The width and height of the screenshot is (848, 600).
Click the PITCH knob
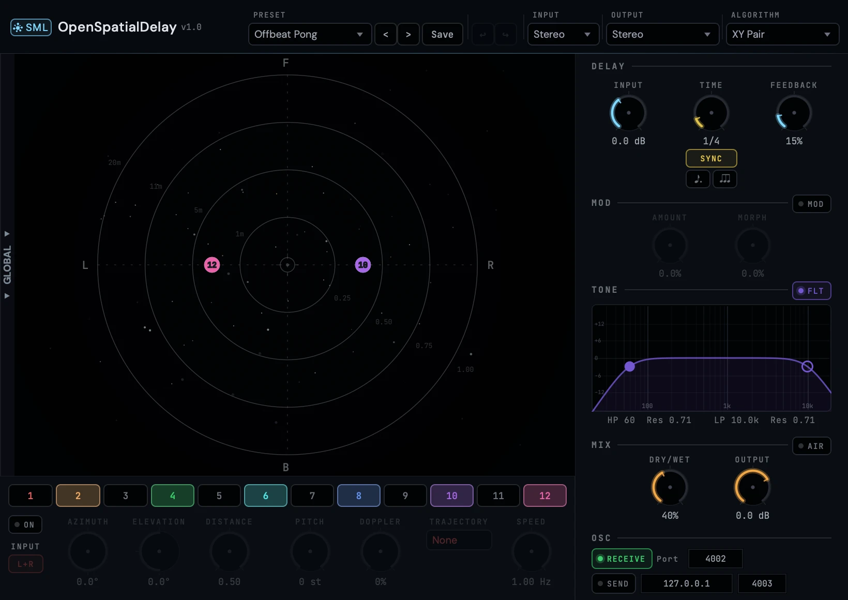[310, 551]
